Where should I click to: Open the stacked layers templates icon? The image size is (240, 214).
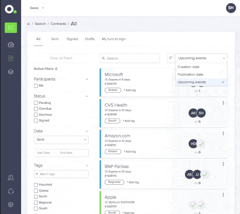point(11,72)
